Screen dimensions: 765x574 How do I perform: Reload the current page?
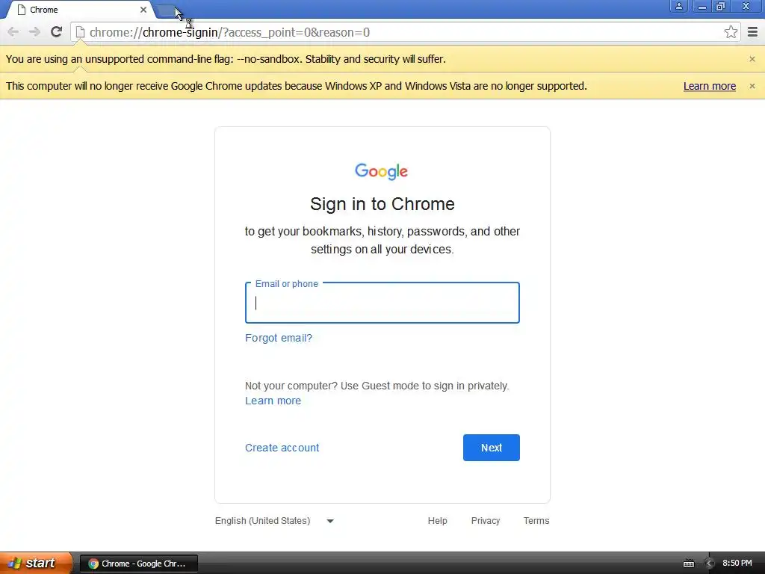56,32
